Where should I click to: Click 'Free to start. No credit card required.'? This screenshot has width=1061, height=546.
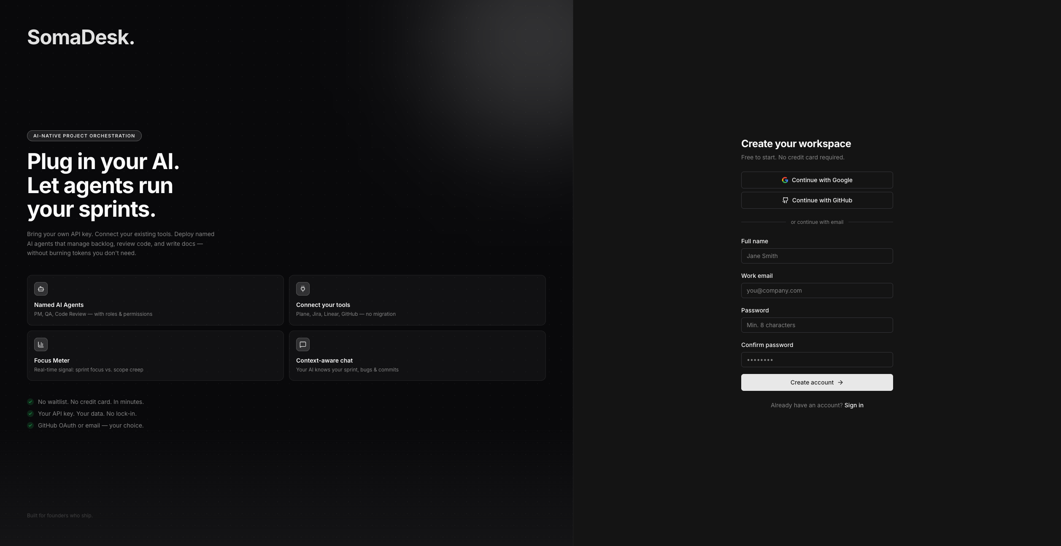click(x=793, y=157)
